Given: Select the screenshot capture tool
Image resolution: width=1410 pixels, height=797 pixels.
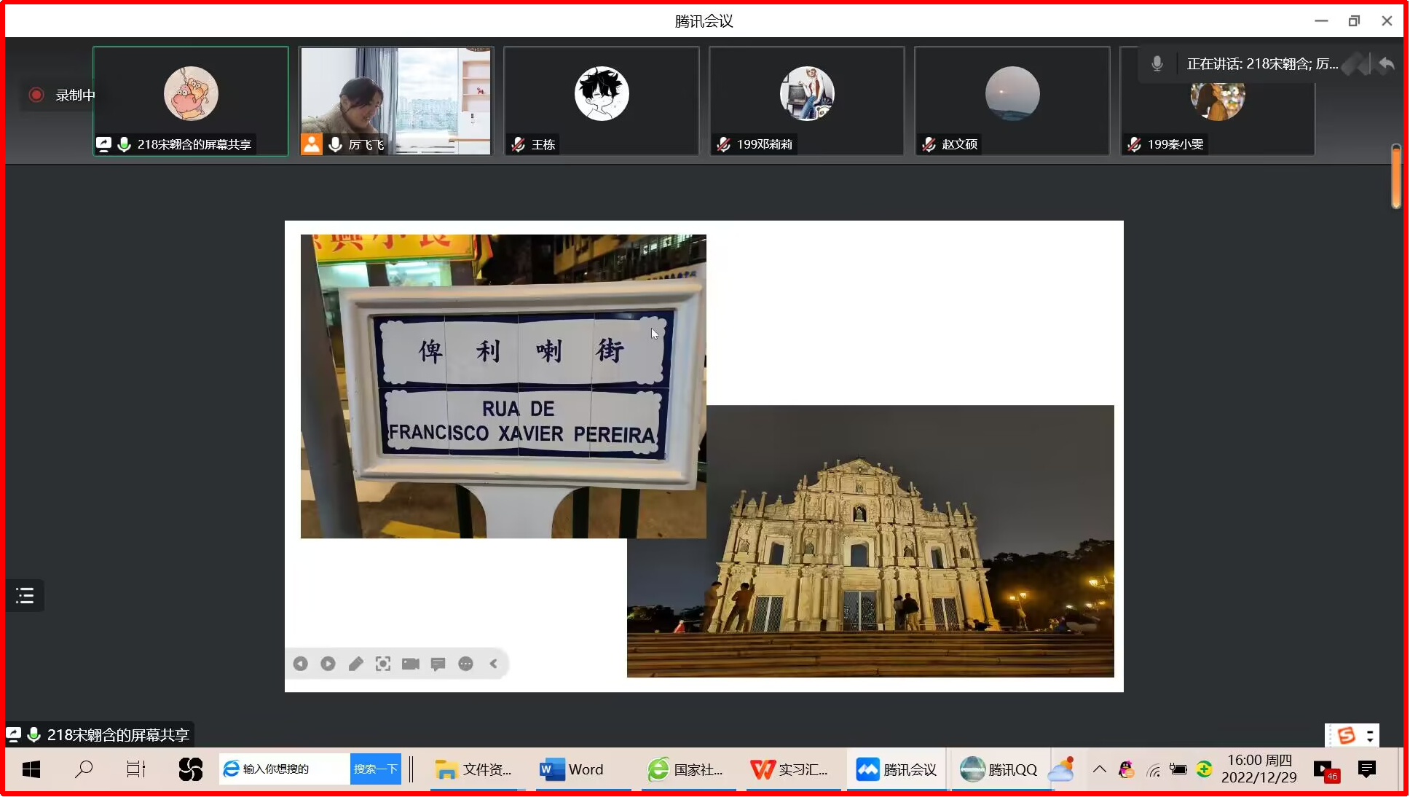Looking at the screenshot, I should 382,664.
